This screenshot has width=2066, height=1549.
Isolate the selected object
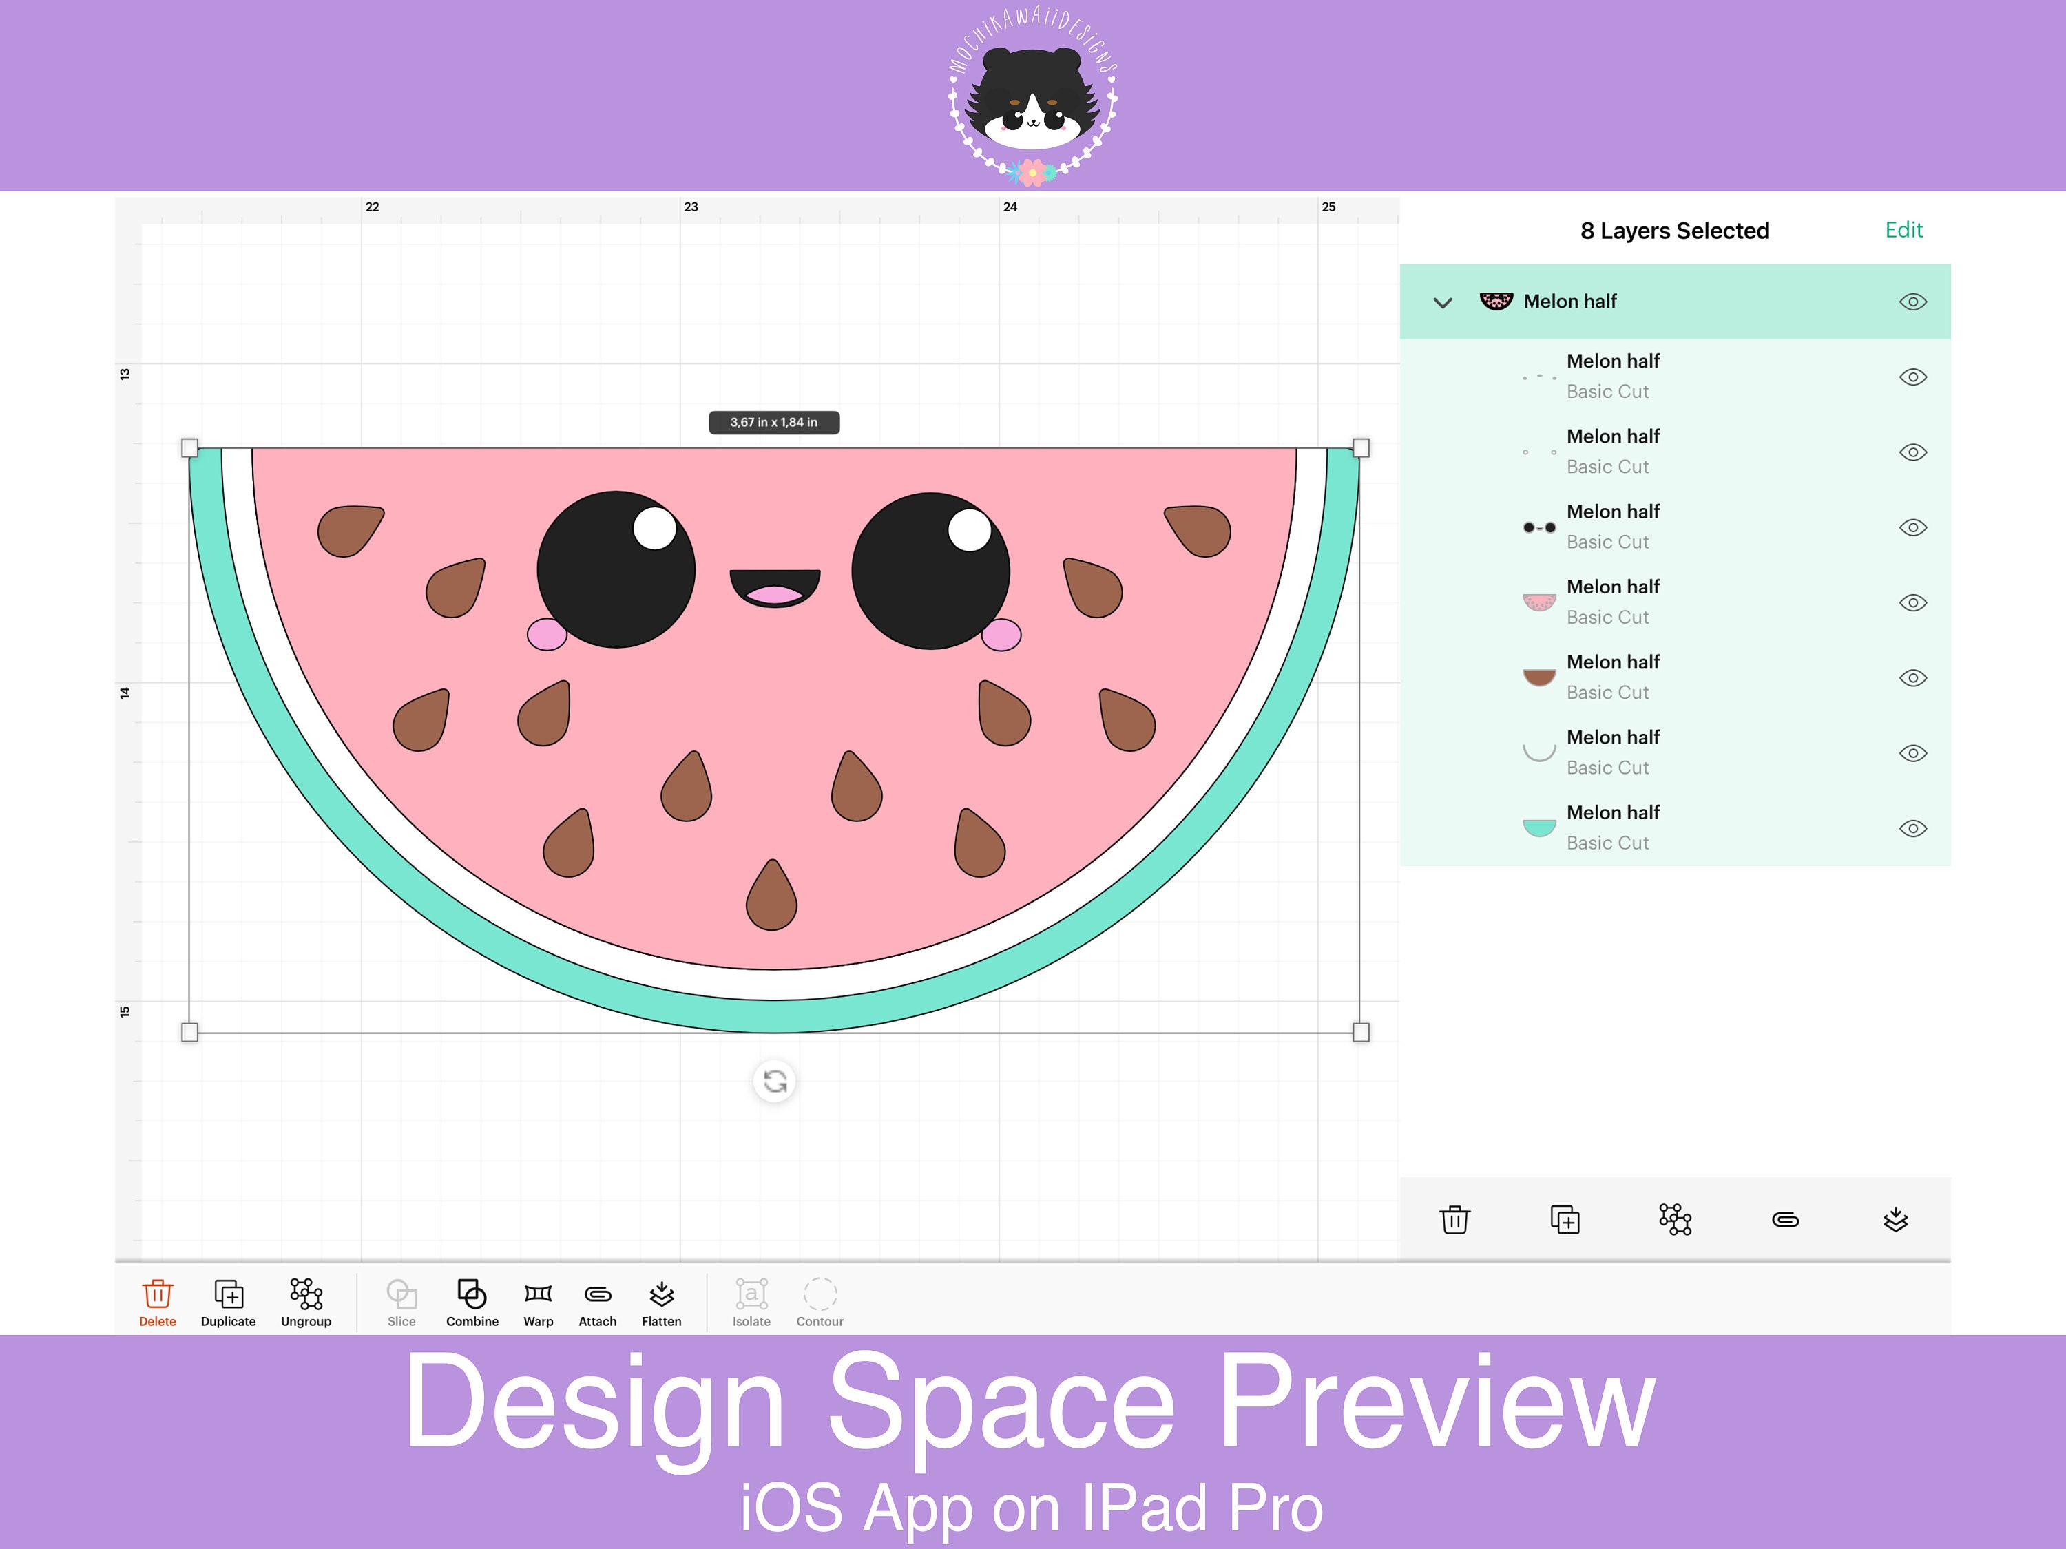tap(751, 1300)
